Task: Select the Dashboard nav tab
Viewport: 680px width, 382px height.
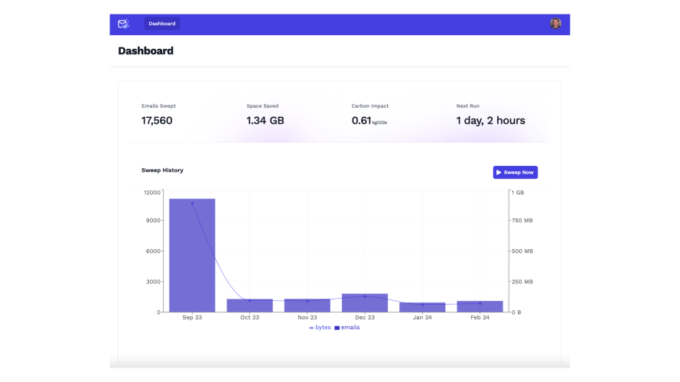Action: pos(161,24)
